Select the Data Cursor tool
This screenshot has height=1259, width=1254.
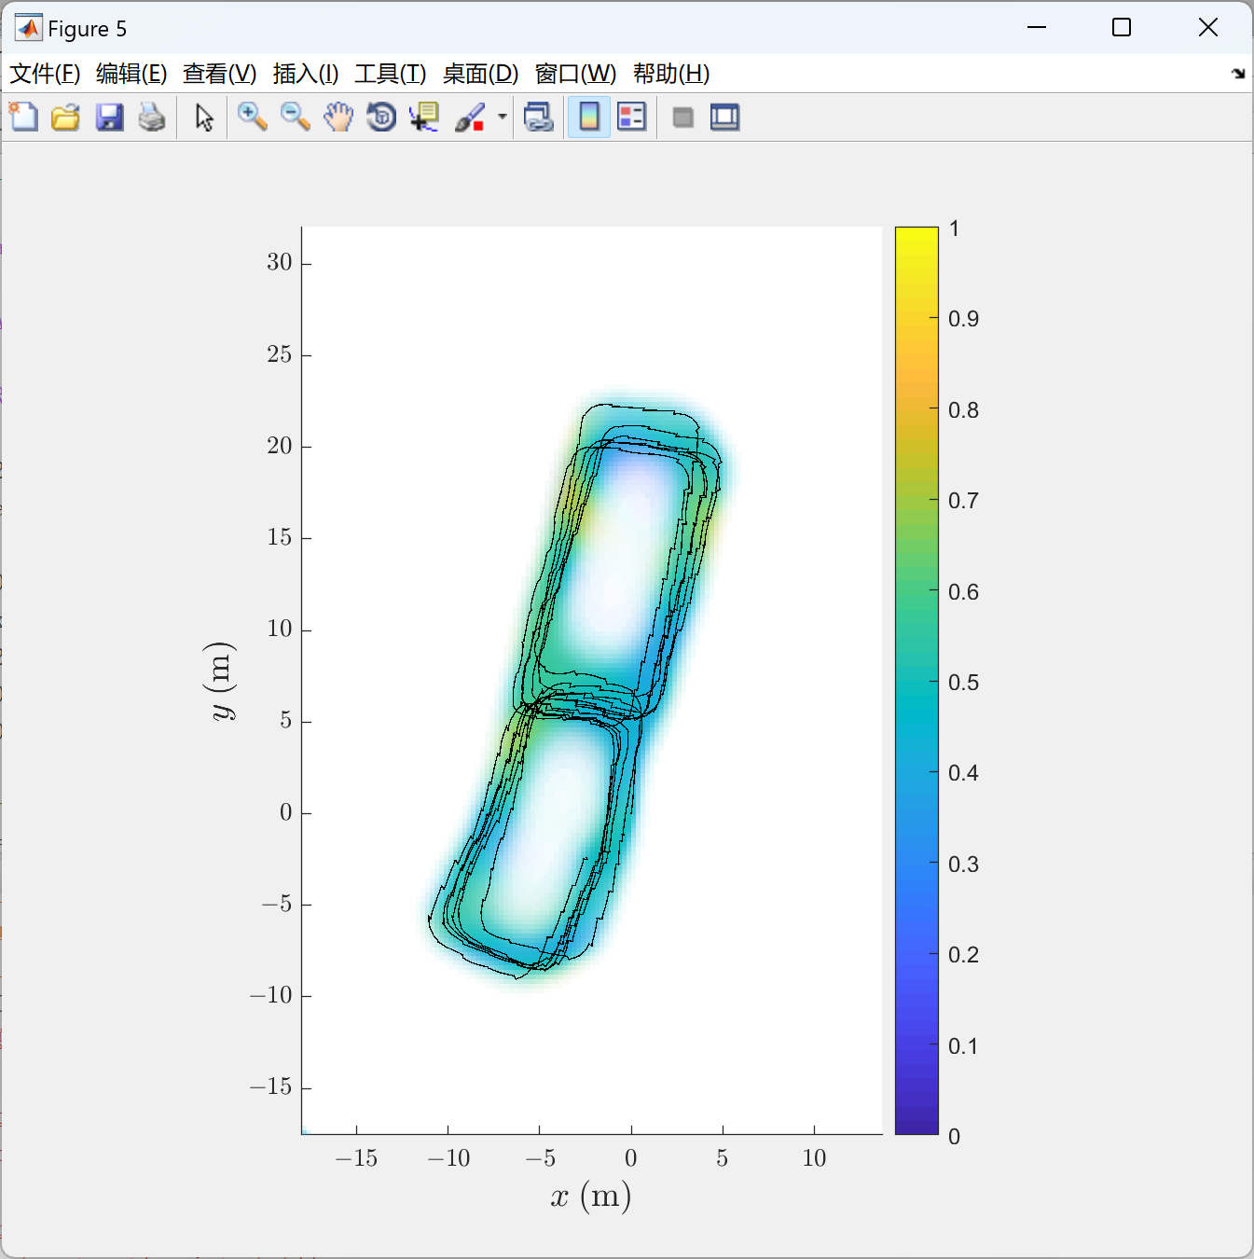tap(424, 118)
